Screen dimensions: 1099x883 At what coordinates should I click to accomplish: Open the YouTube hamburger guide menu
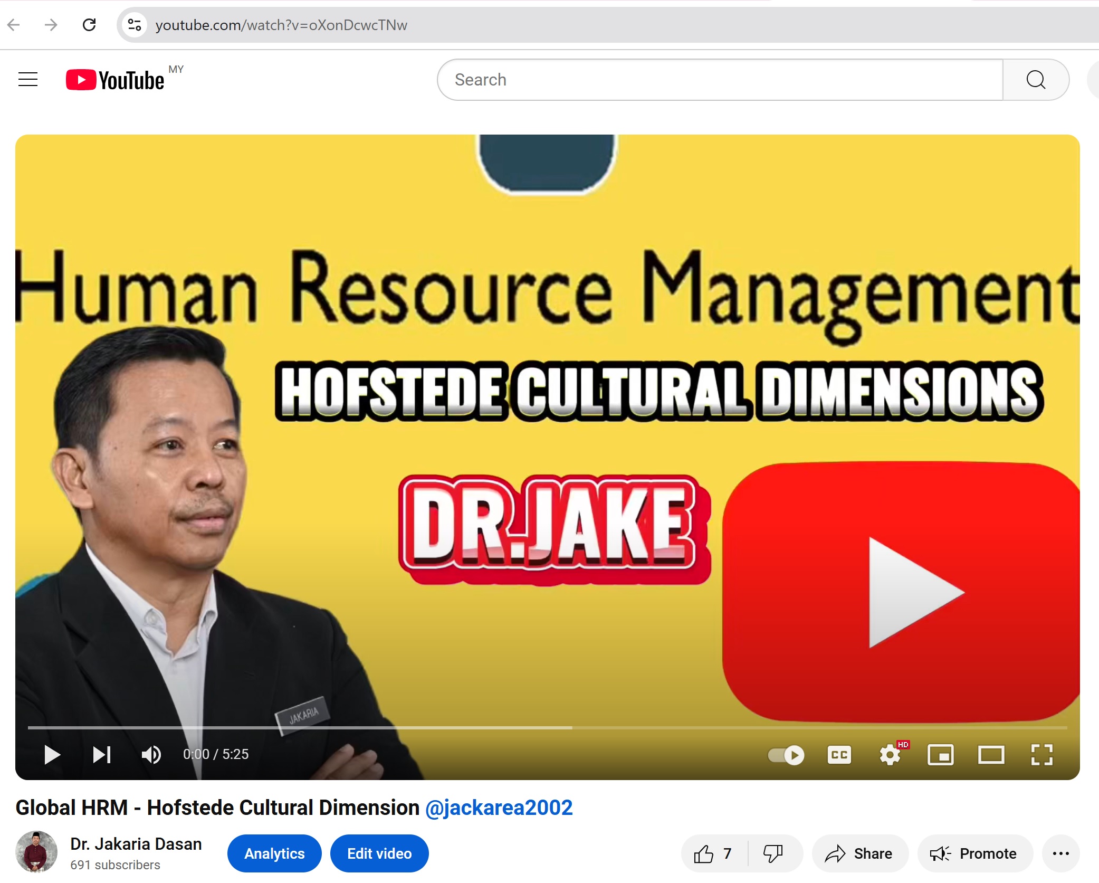click(28, 80)
